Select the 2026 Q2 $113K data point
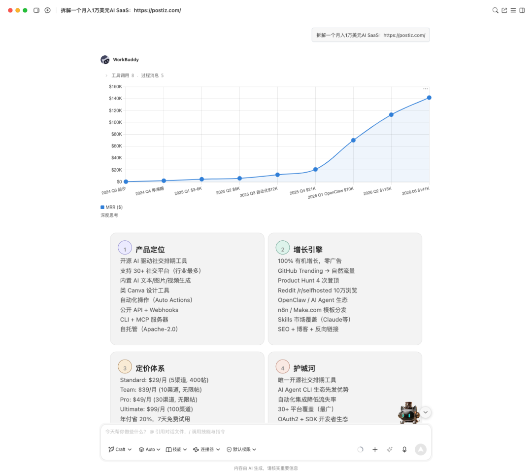 391,115
